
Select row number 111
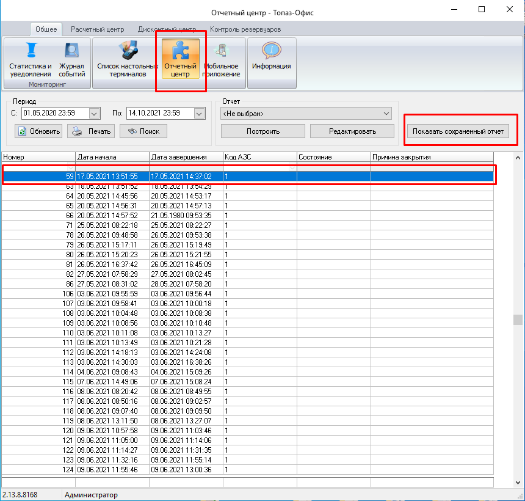click(247, 343)
